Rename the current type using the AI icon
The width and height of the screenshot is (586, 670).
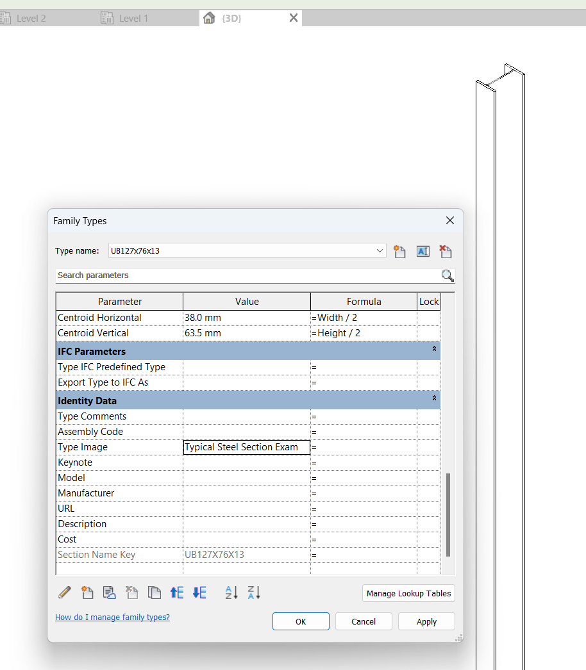[x=423, y=251]
